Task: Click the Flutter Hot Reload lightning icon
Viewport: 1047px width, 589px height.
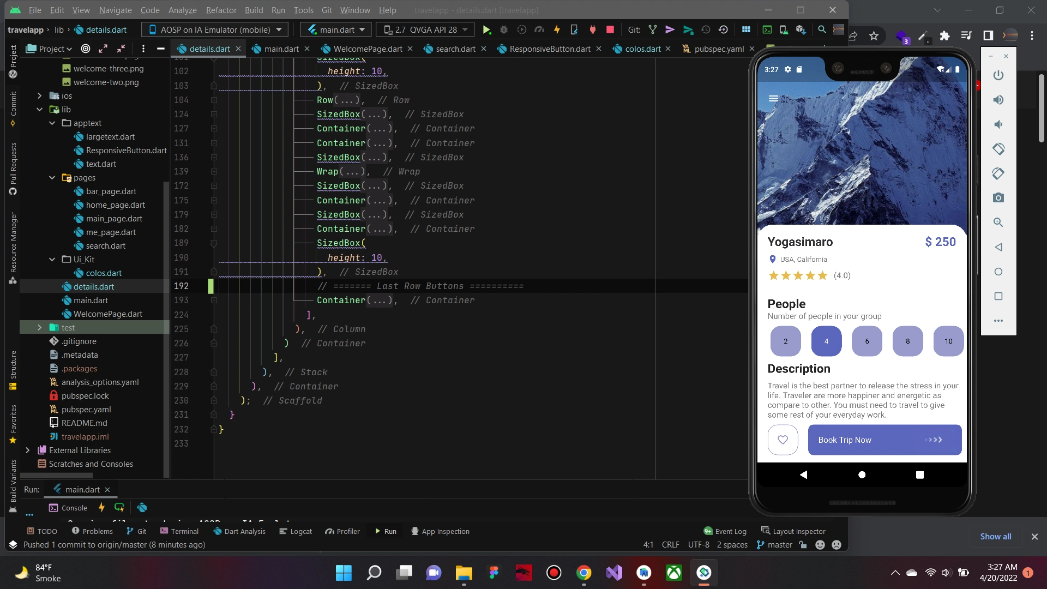Action: pyautogui.click(x=557, y=30)
